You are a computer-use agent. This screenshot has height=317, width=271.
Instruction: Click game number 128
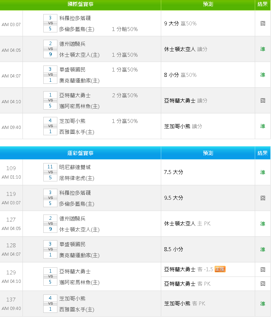point(11,245)
